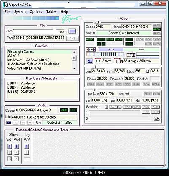Click GSpot Aud test button 2

coord(16,152)
